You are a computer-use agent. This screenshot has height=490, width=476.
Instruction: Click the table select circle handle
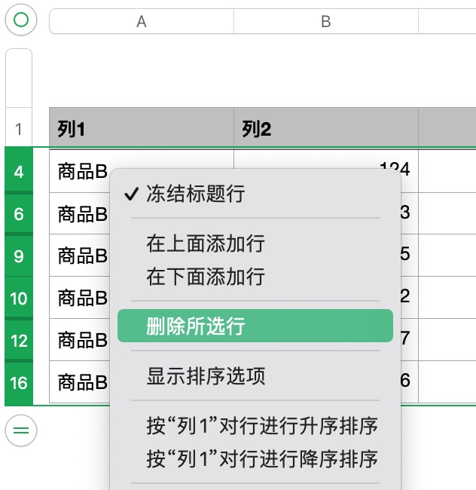click(21, 21)
